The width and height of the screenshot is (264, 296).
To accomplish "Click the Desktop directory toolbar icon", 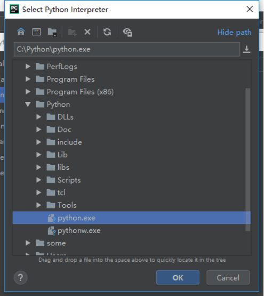I will pyautogui.click(x=36, y=32).
